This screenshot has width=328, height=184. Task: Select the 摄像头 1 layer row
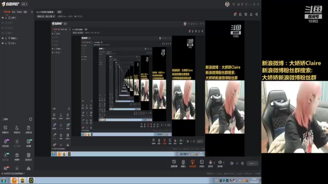tap(17, 38)
